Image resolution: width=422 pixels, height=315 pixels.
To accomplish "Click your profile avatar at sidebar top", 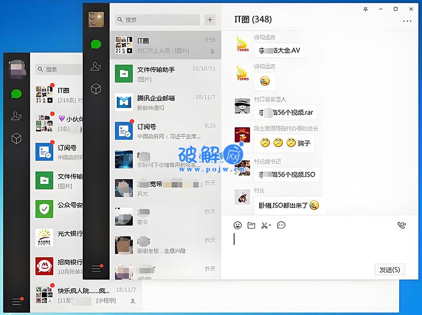I will tap(96, 19).
